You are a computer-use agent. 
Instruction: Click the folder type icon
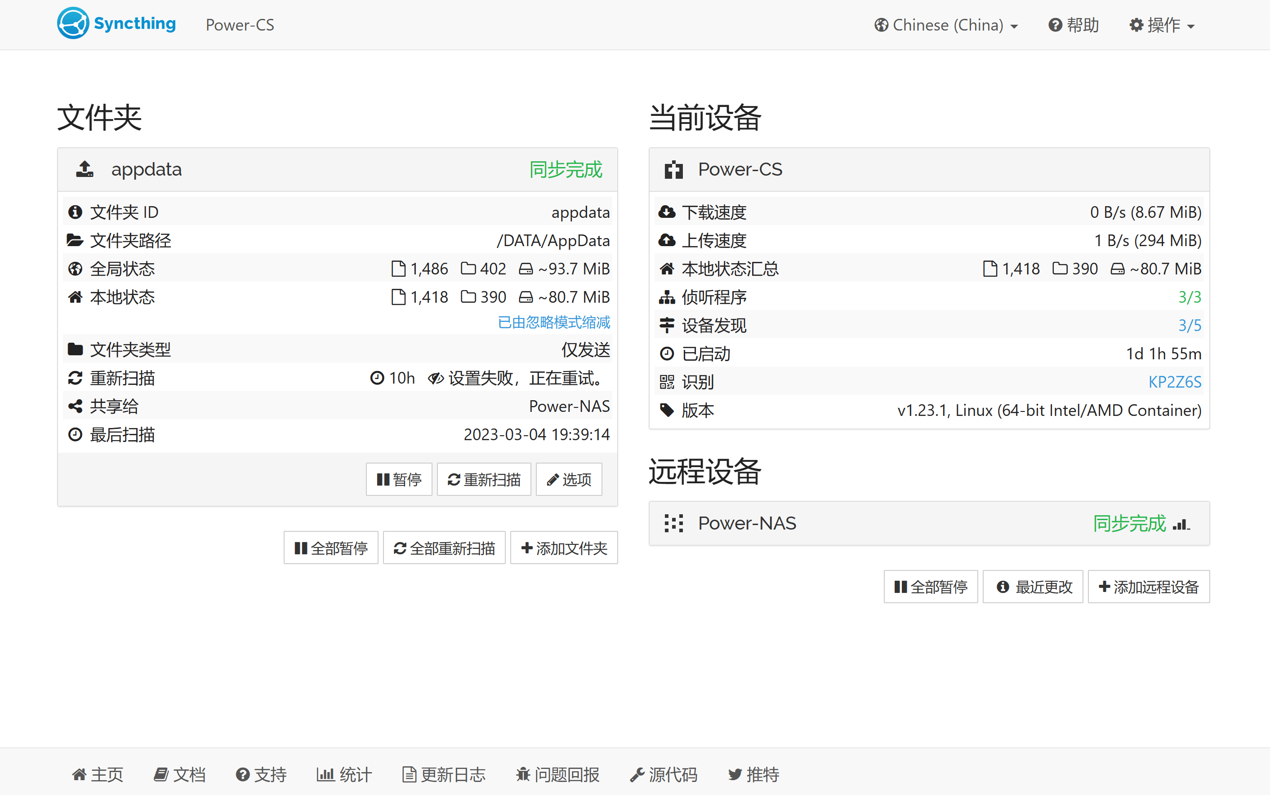coord(75,349)
